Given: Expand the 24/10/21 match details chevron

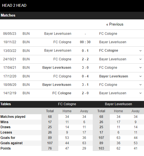Looking at the screenshot, I should pyautogui.click(x=140, y=59).
